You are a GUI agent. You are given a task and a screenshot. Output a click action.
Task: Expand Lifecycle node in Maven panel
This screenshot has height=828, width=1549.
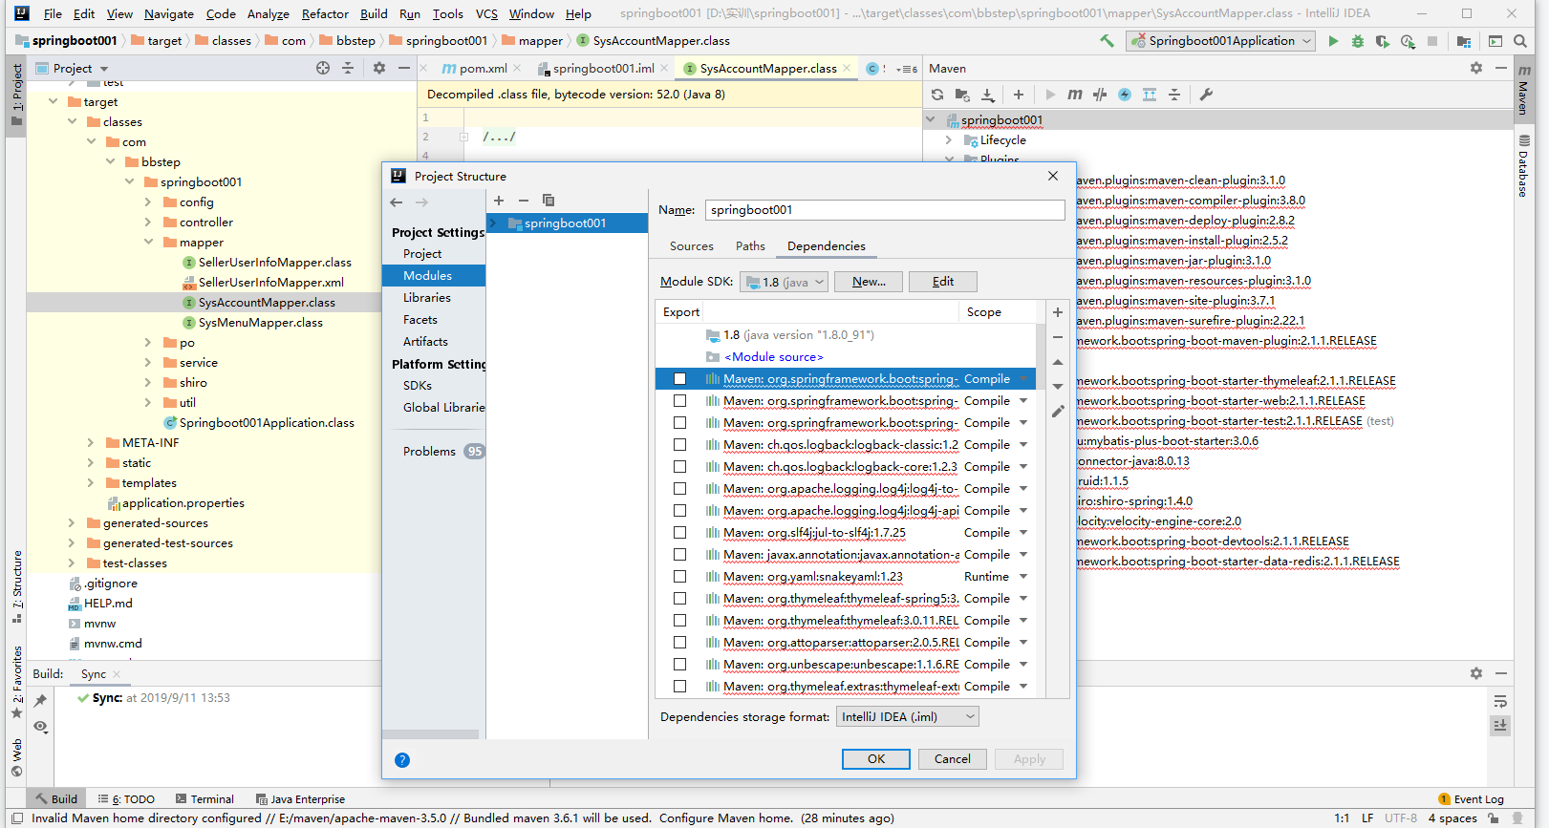pyautogui.click(x=949, y=140)
